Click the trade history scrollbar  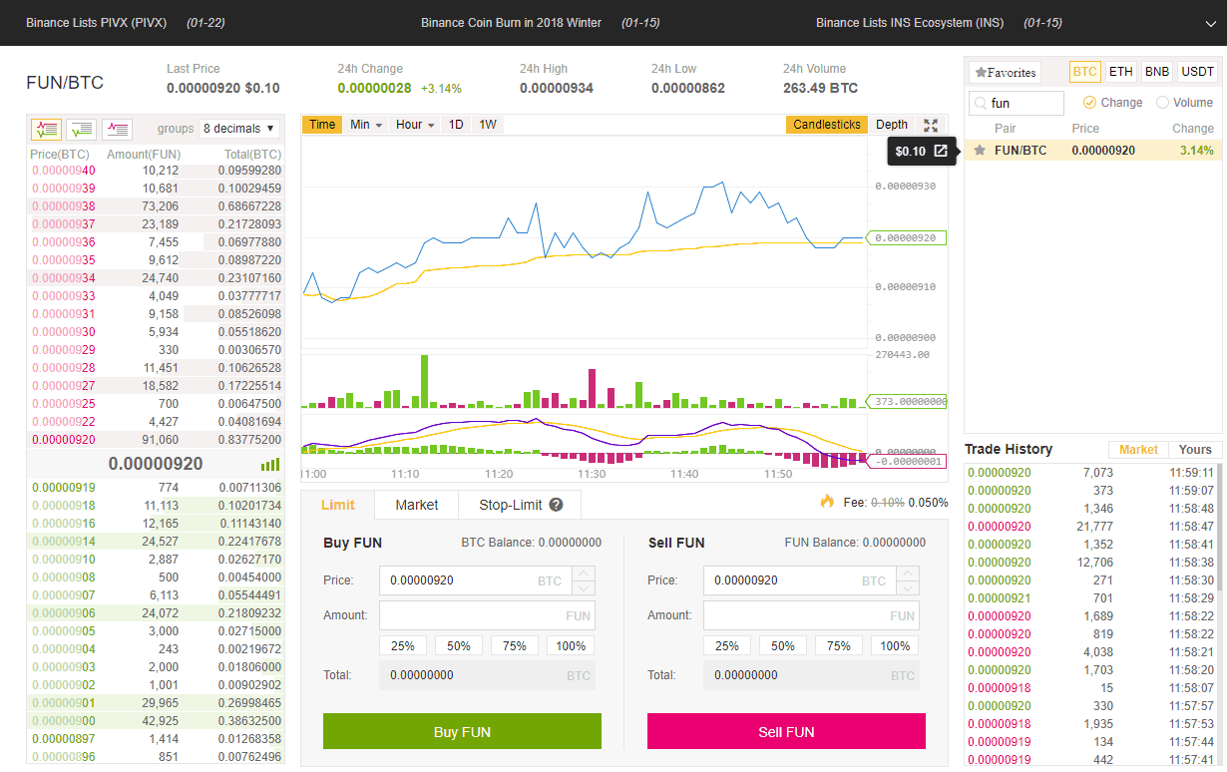(1219, 529)
